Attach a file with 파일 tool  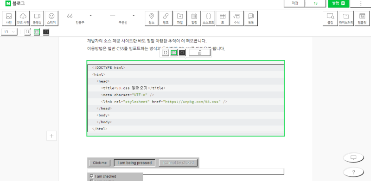(180, 18)
